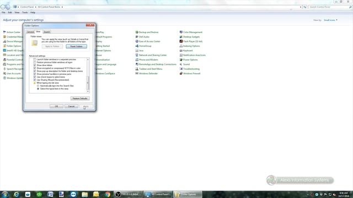The width and height of the screenshot is (353, 198).
Task: Check Launch folder windows in separate process
Action: (35, 59)
